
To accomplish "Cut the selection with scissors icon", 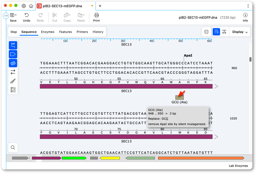I will 54,18.
